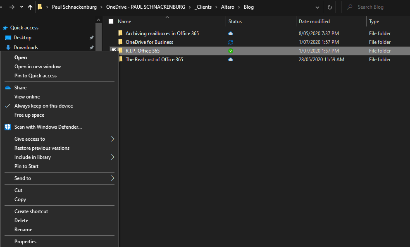Viewport: 410px width, 247px height.
Task: Uncheck the R.I.P. Office 365 row checkbox
Action: [114, 50]
